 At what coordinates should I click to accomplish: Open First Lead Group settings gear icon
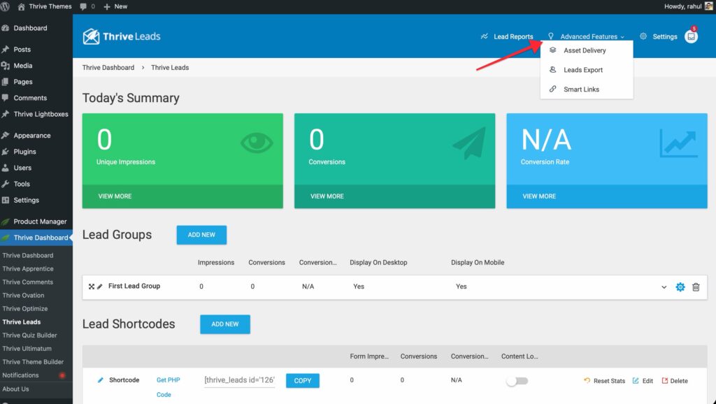tap(680, 287)
